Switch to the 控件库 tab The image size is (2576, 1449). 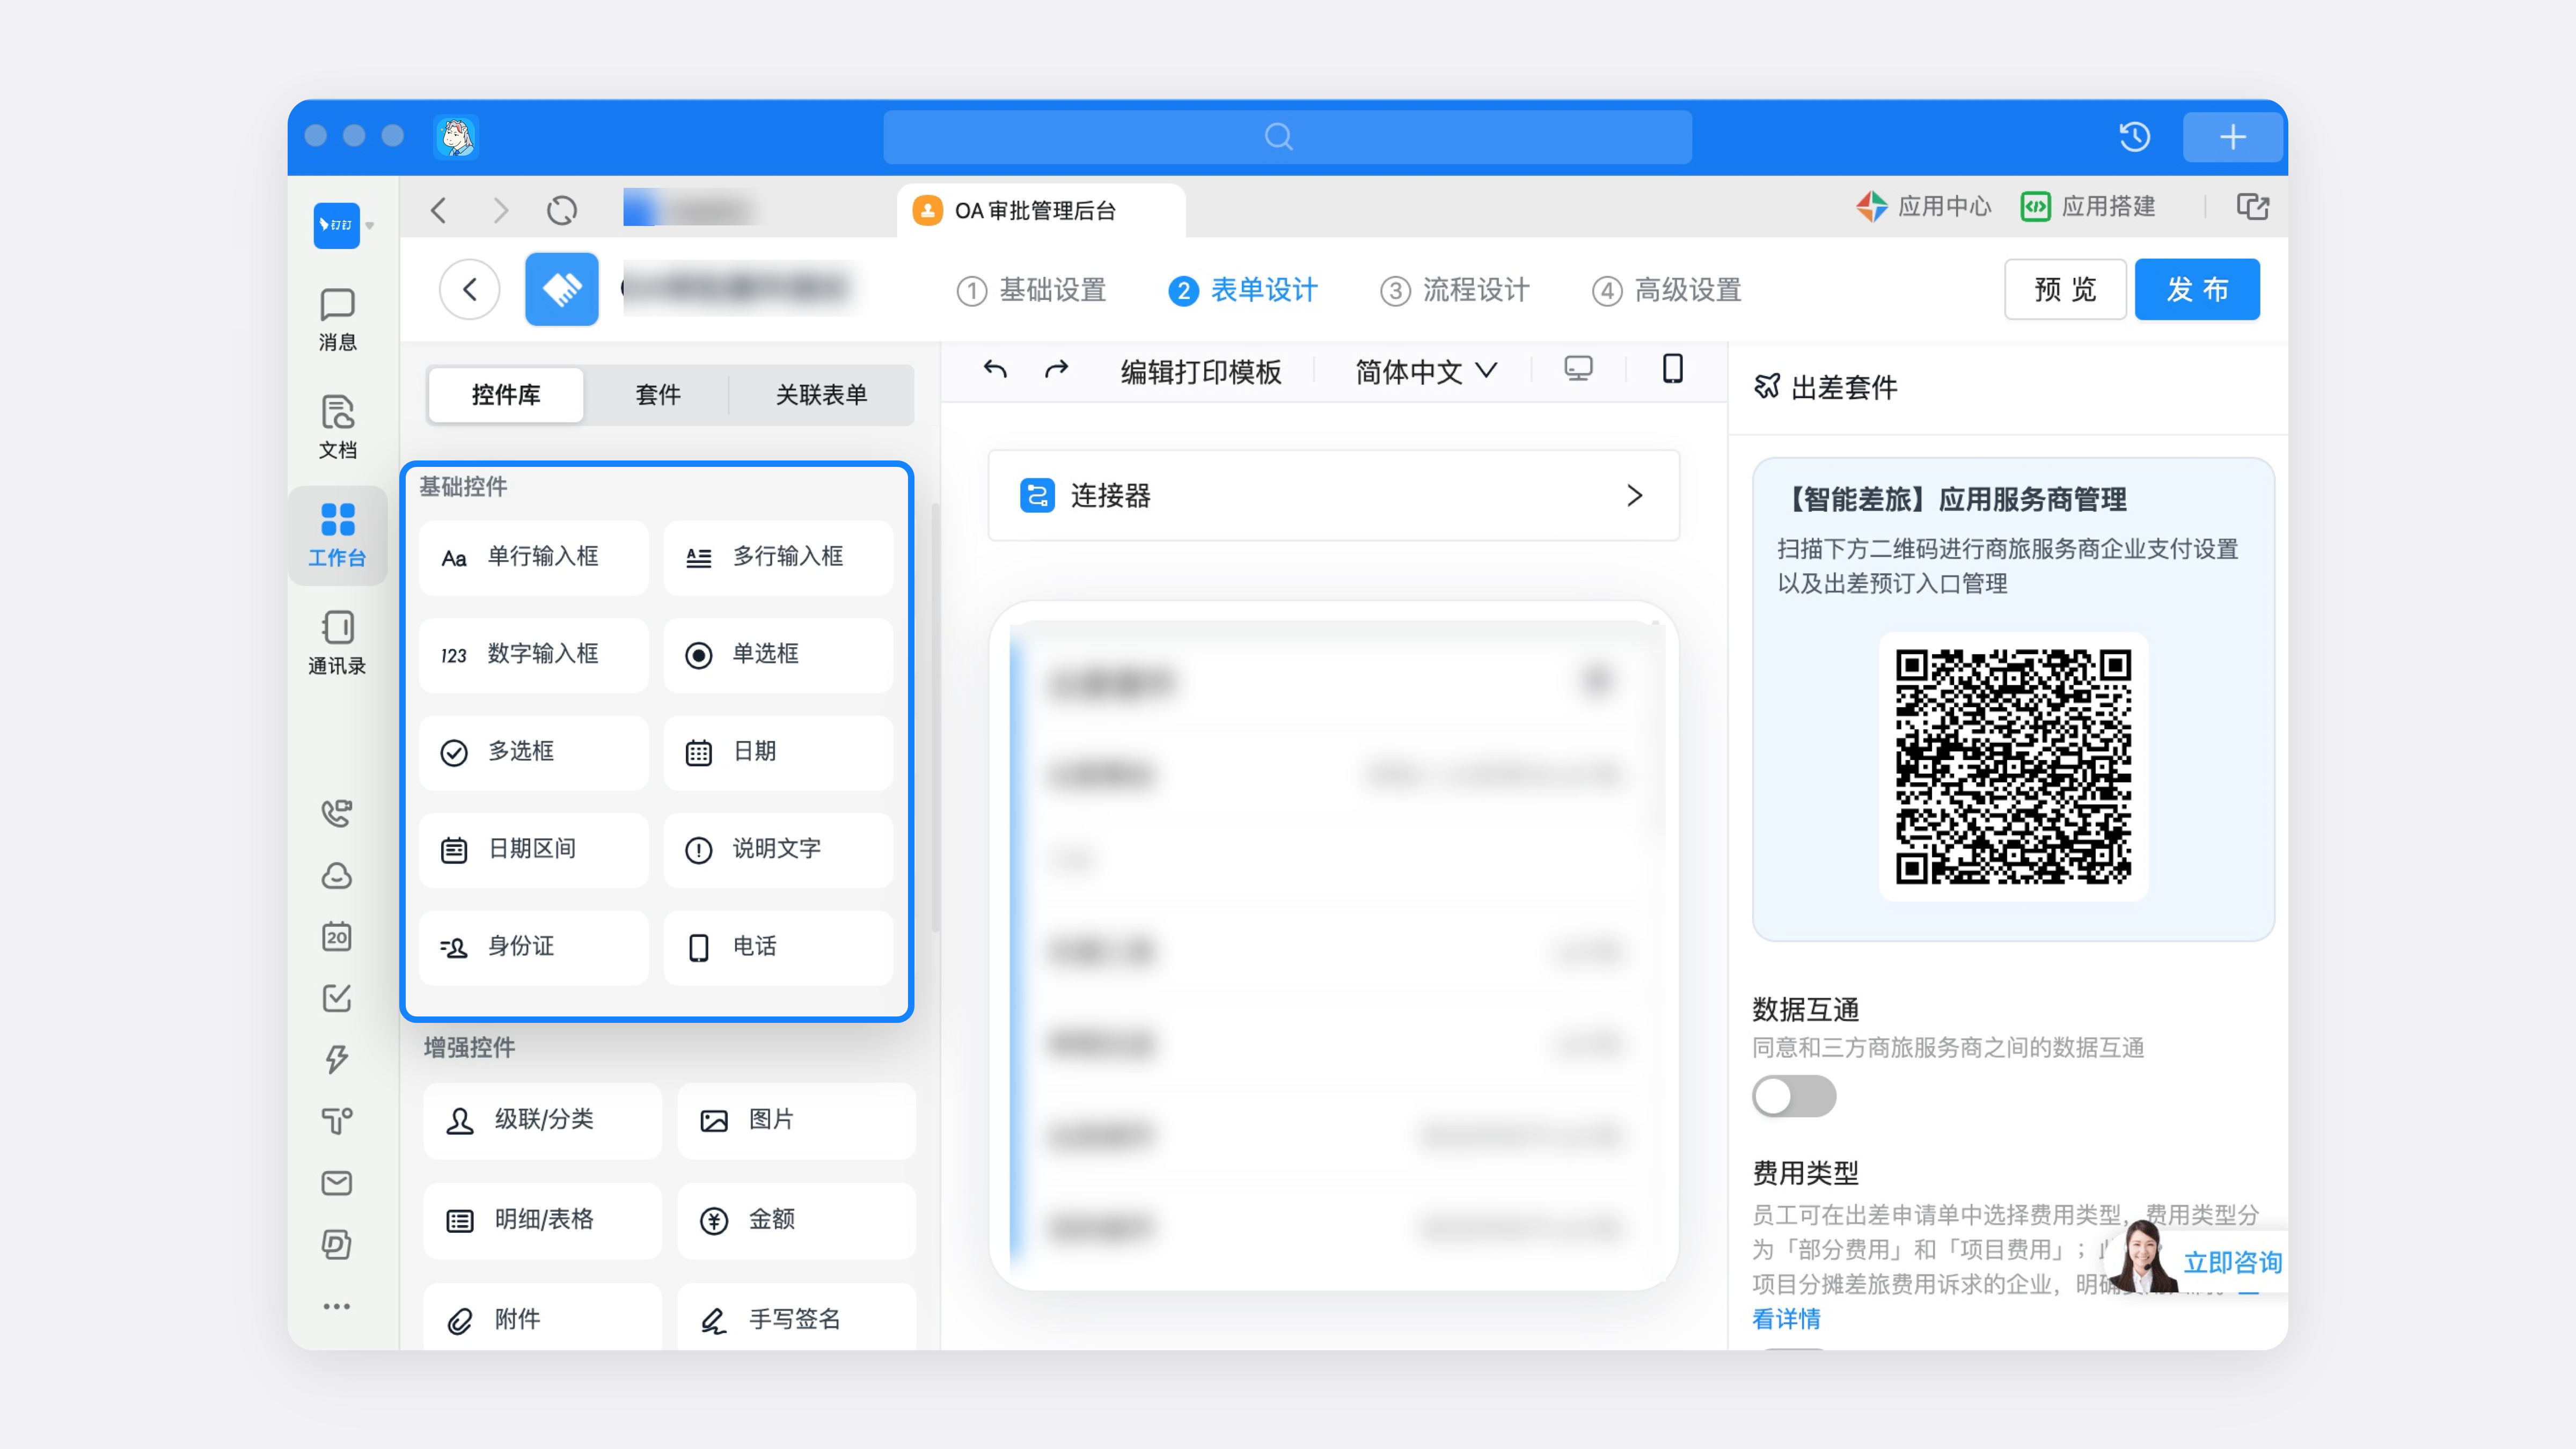coord(506,395)
